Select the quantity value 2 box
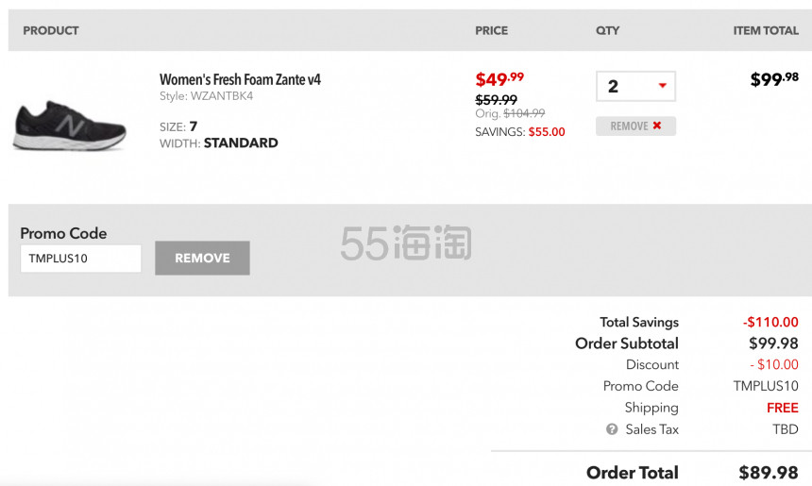812x486 pixels. pyautogui.click(x=635, y=86)
